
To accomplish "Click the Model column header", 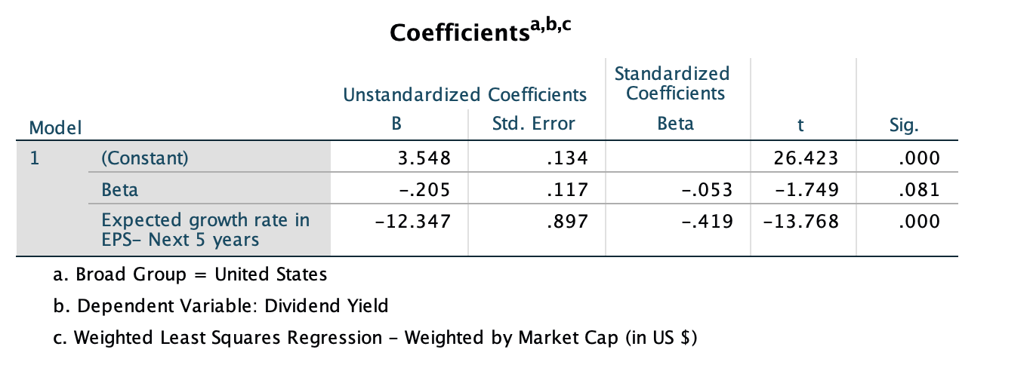I will [55, 127].
